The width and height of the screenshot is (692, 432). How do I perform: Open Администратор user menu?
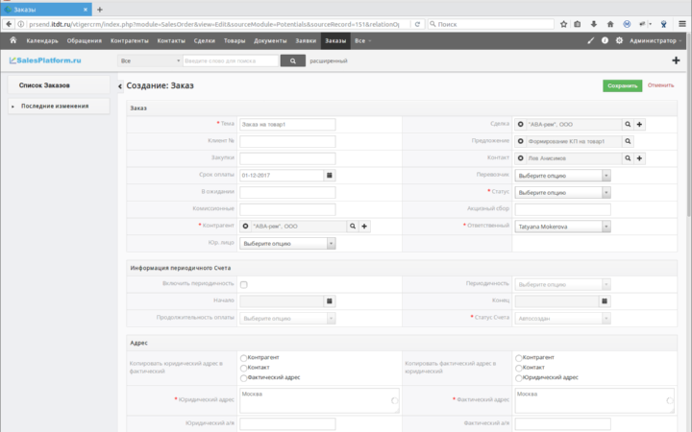[655, 40]
